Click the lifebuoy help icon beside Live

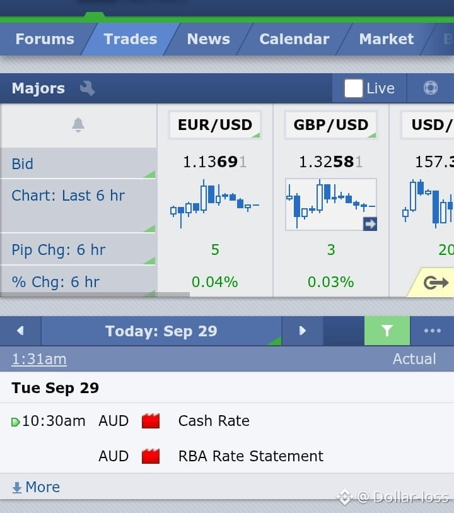coord(431,88)
